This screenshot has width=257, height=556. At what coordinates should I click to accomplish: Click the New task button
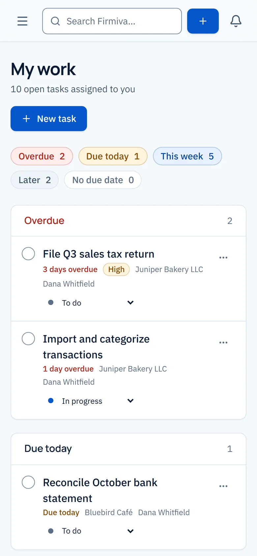[x=49, y=119]
